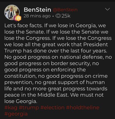Image resolution: width=115 pixels, height=119 pixels.
Task: Click the "national defense" phrase in post
Action: [81, 57]
